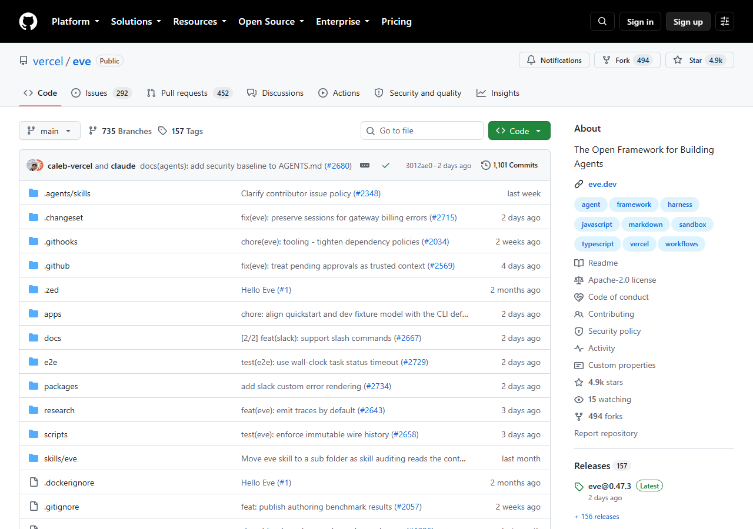Click the search magnifier icon in header

click(x=602, y=21)
